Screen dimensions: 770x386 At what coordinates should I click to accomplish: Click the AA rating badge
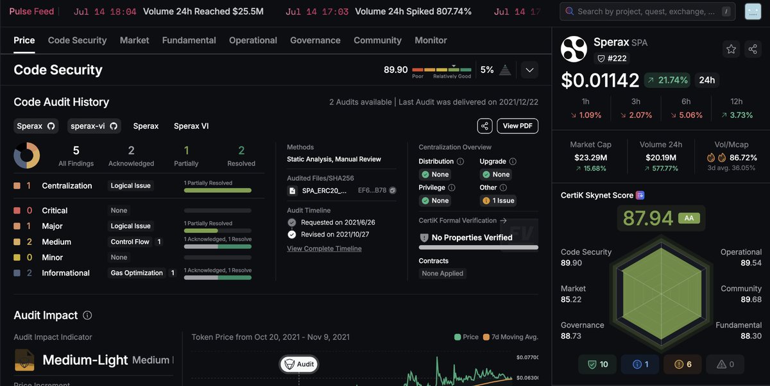(689, 218)
